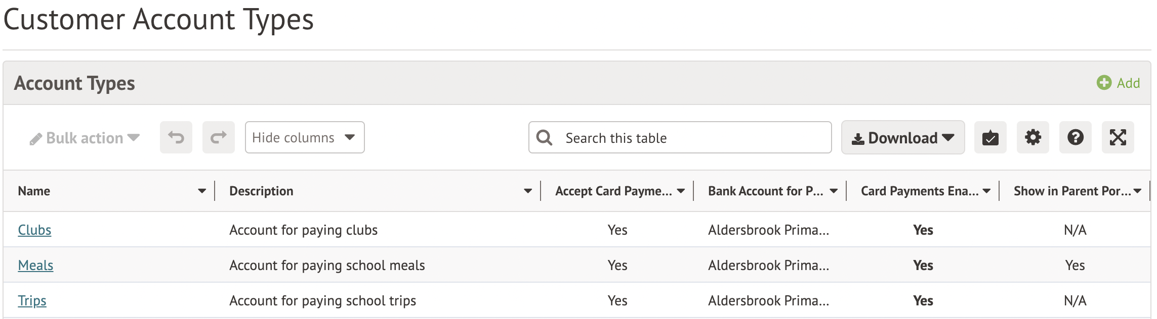
Task: Expand table to fullscreen
Action: pyautogui.click(x=1118, y=137)
